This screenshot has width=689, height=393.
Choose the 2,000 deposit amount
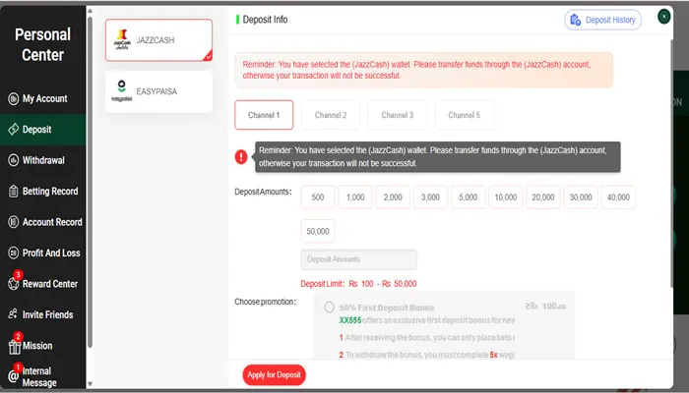tap(393, 197)
